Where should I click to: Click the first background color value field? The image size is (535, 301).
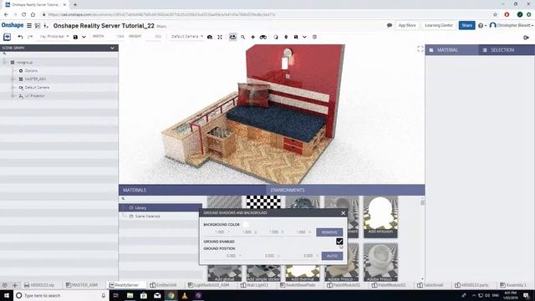pyautogui.click(x=217, y=232)
